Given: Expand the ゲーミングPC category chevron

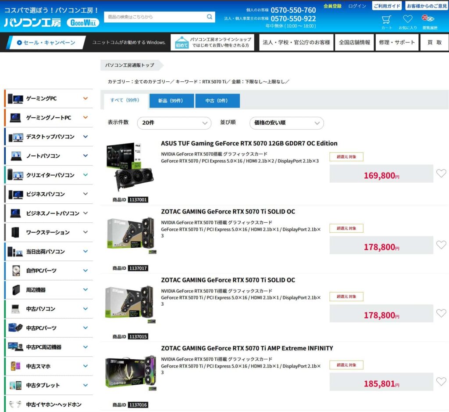Looking at the screenshot, I should (86, 98).
